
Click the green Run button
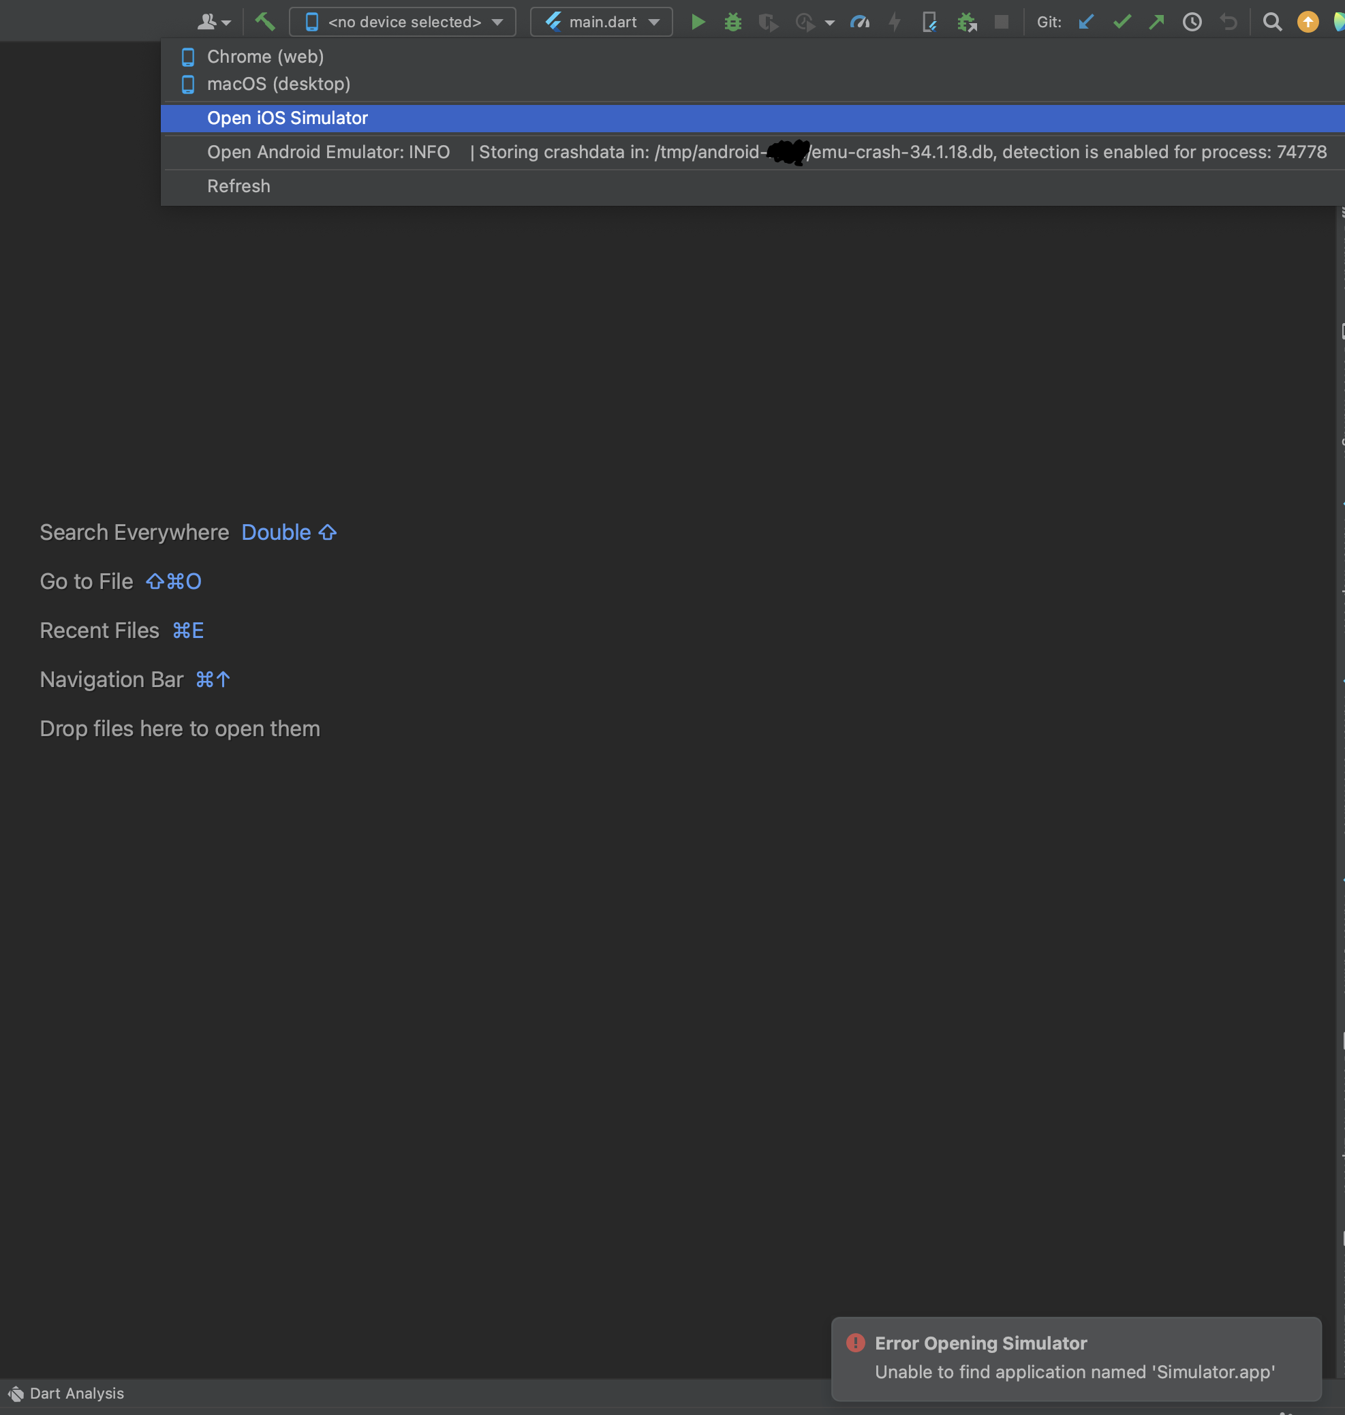pos(697,22)
